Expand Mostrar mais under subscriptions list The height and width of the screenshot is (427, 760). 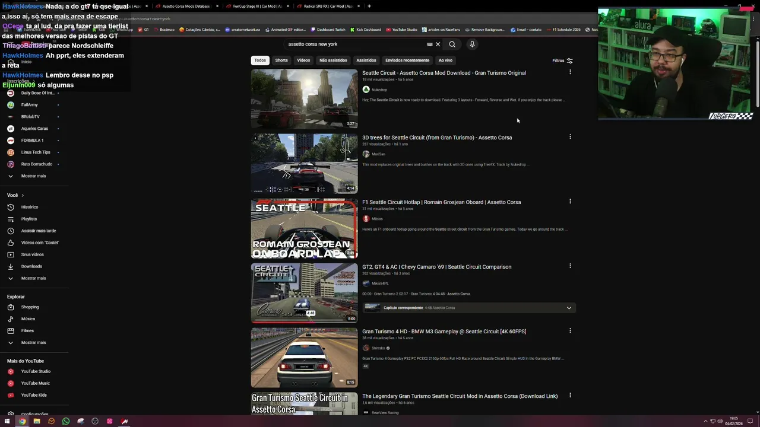pos(34,176)
